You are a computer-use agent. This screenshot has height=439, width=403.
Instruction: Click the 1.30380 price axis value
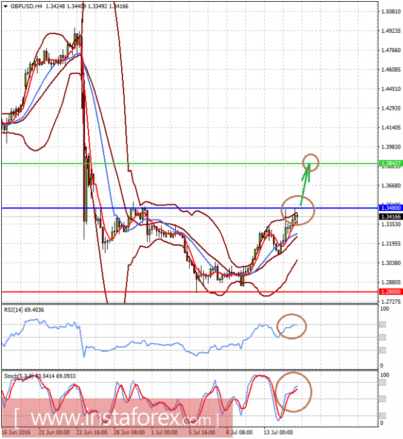tap(391, 263)
